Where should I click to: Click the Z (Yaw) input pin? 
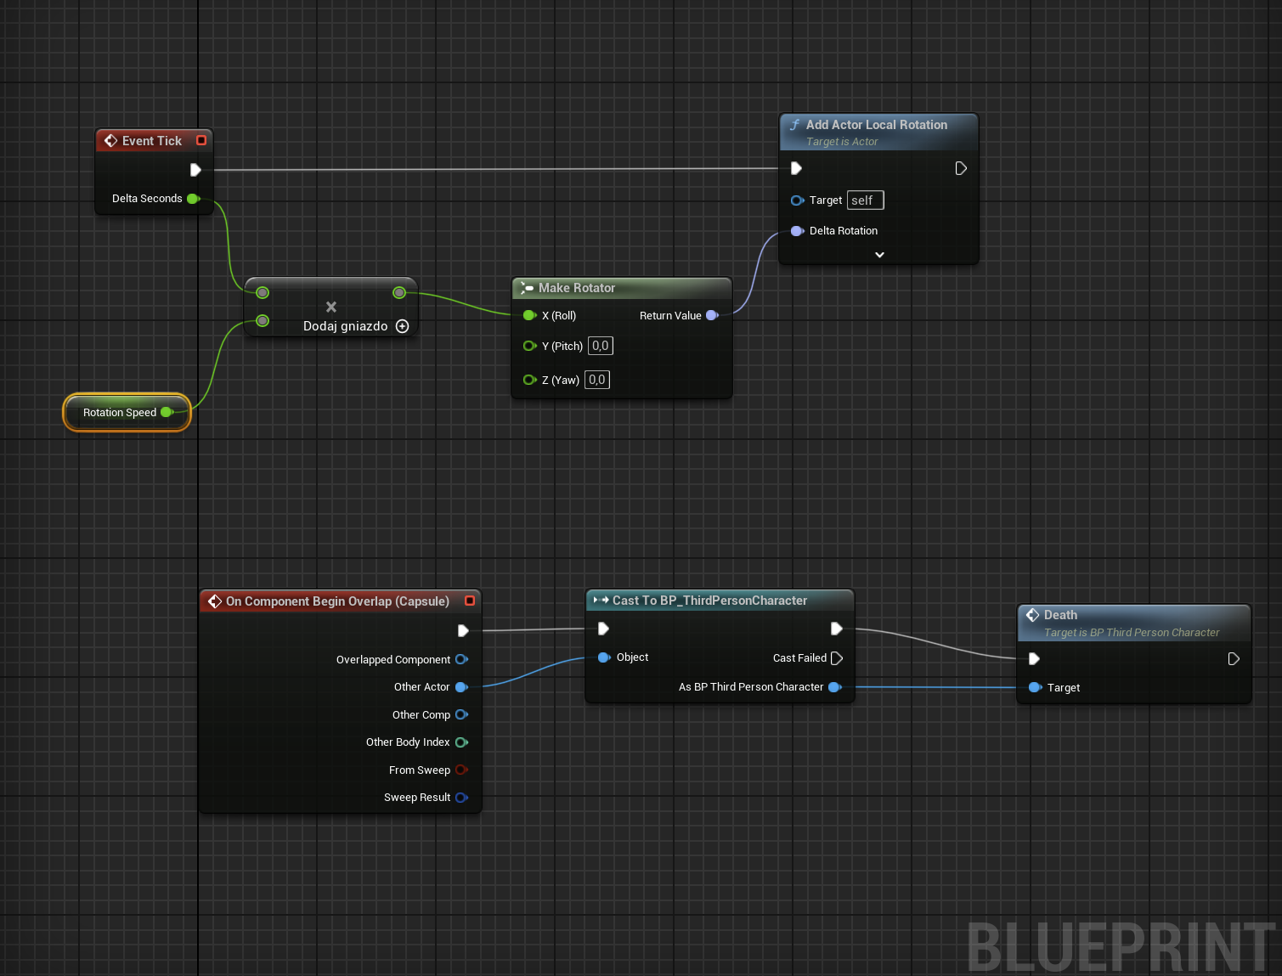[529, 381]
